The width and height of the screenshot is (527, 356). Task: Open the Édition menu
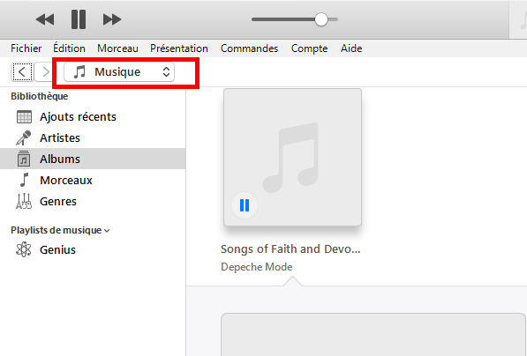[69, 48]
